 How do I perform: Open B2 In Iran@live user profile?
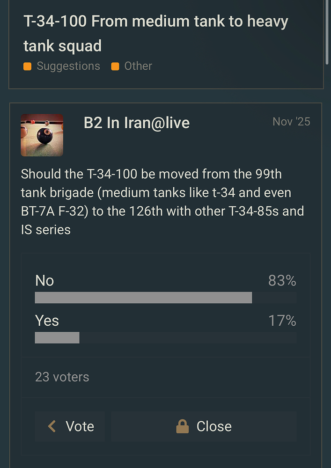137,123
